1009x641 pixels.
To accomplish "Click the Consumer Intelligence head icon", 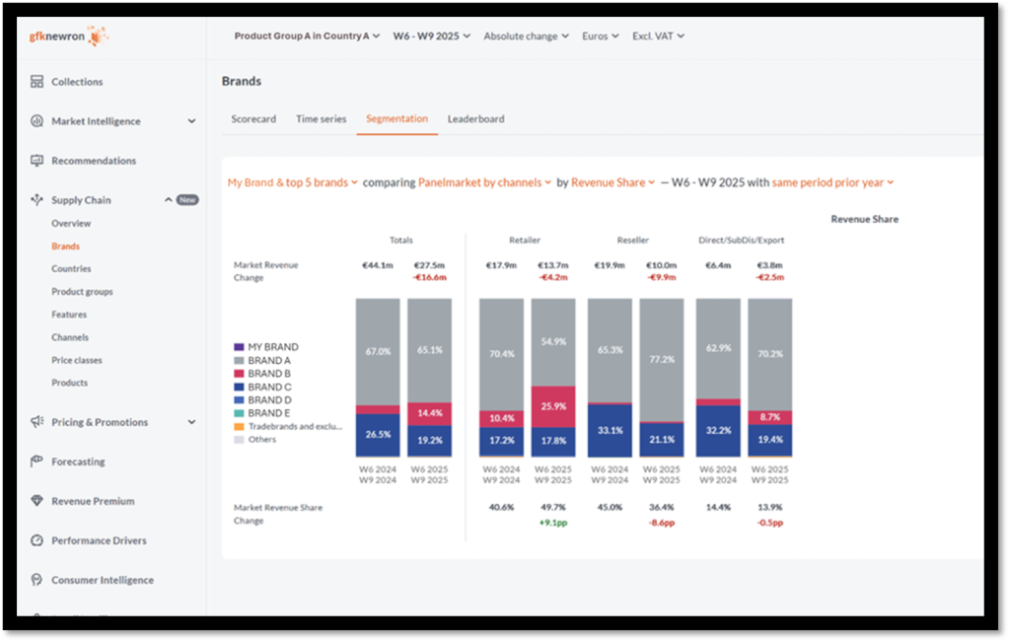I will point(36,580).
